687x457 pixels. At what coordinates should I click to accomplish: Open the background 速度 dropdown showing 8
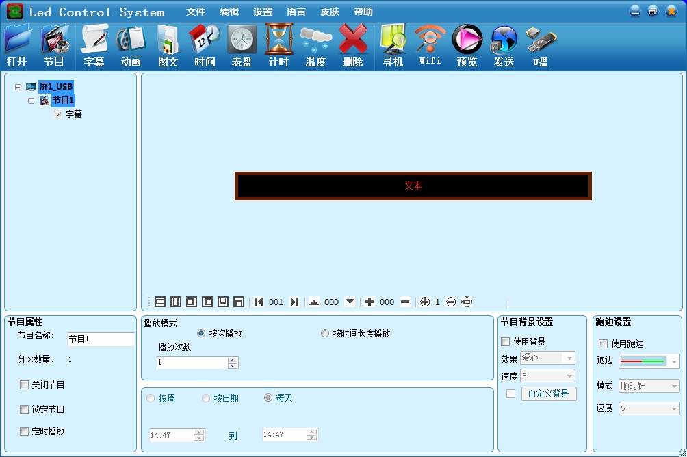[547, 376]
